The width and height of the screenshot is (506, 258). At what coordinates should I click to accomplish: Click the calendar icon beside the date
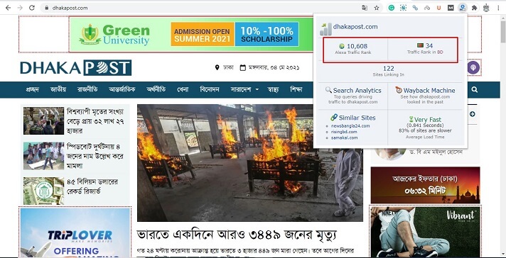[x=242, y=67]
